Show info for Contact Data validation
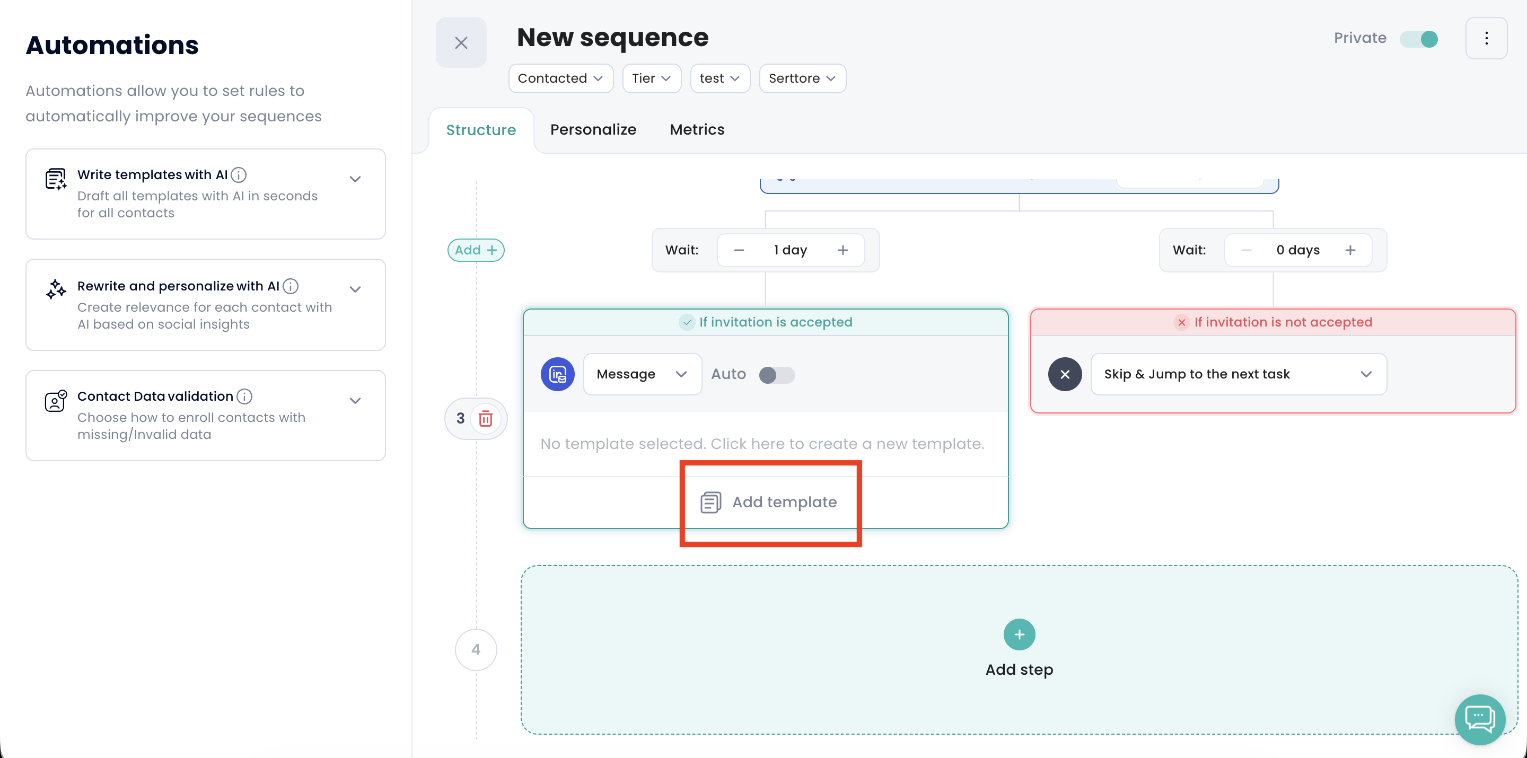 tap(244, 396)
